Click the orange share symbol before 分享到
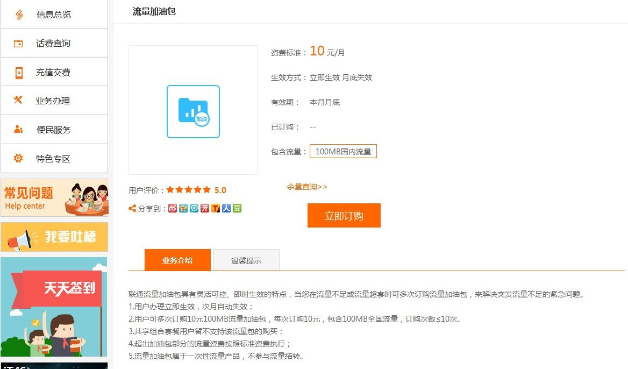This screenshot has width=628, height=369. coord(132,208)
